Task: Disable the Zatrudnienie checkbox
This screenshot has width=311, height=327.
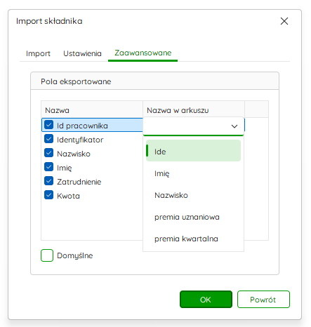Action: 48,181
